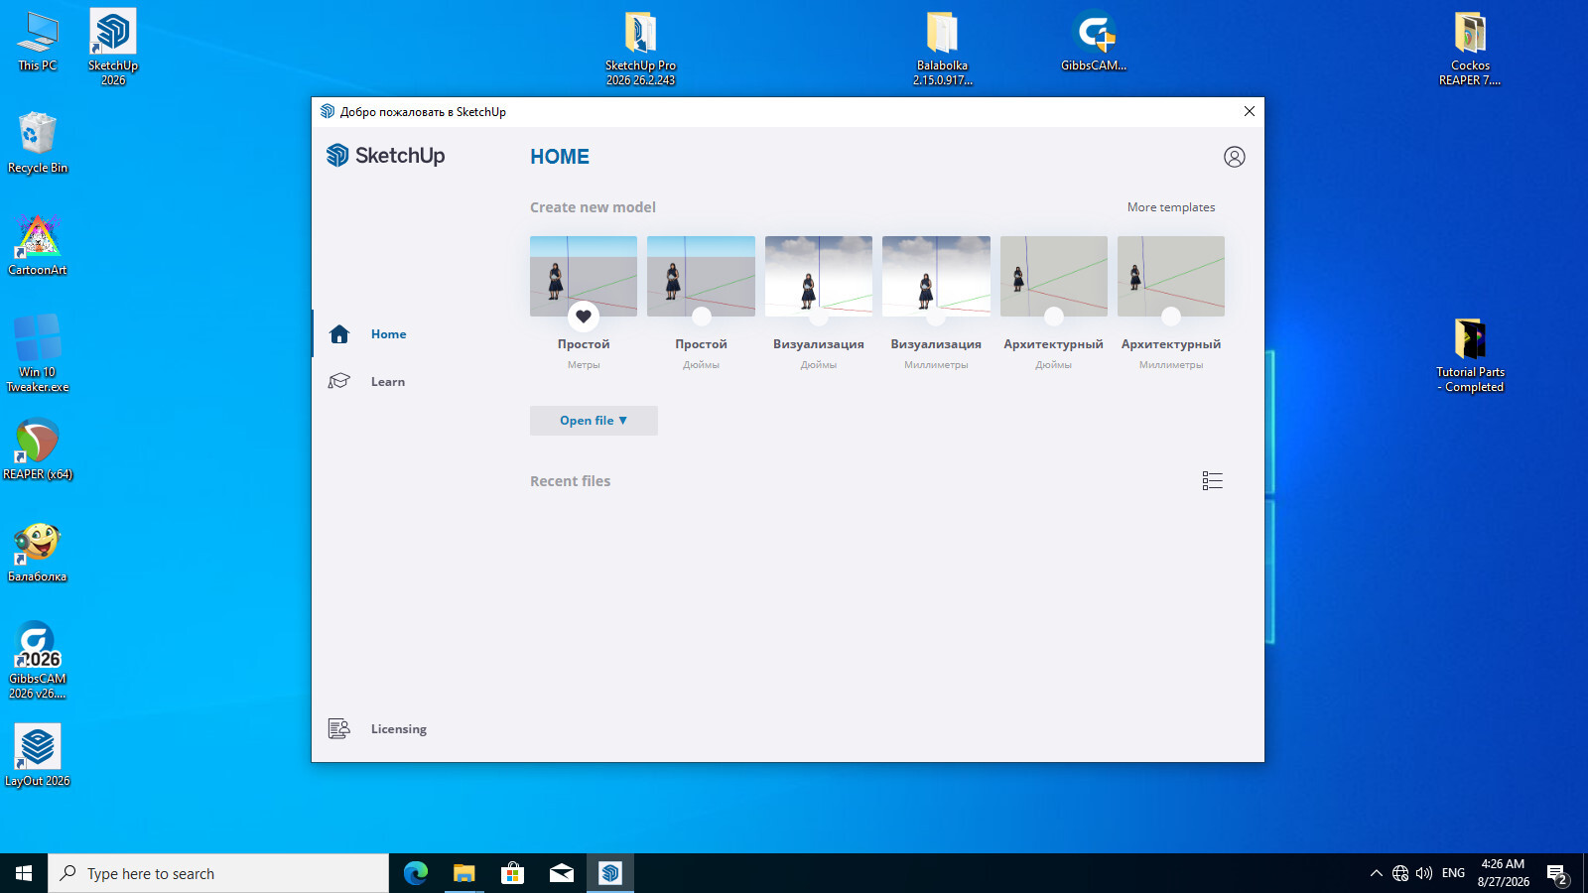Image resolution: width=1588 pixels, height=893 pixels.
Task: Favorite the Визуализация Миллиметры template
Action: (x=936, y=317)
